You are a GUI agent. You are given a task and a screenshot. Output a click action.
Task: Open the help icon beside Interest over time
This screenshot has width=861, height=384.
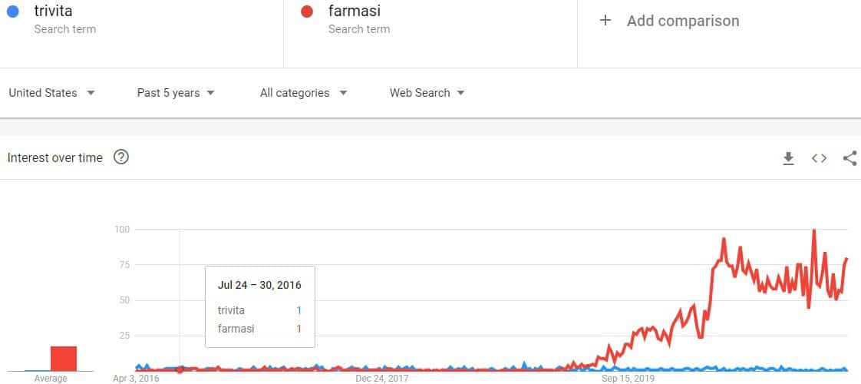[120, 157]
